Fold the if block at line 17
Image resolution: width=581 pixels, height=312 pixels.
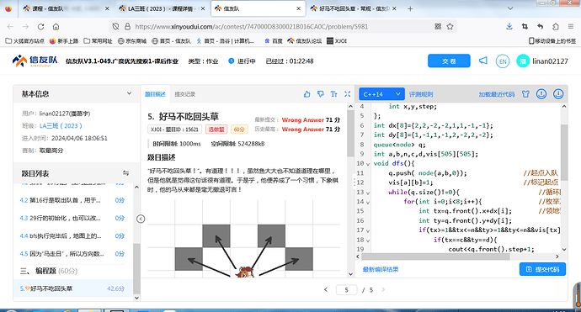tap(368, 231)
